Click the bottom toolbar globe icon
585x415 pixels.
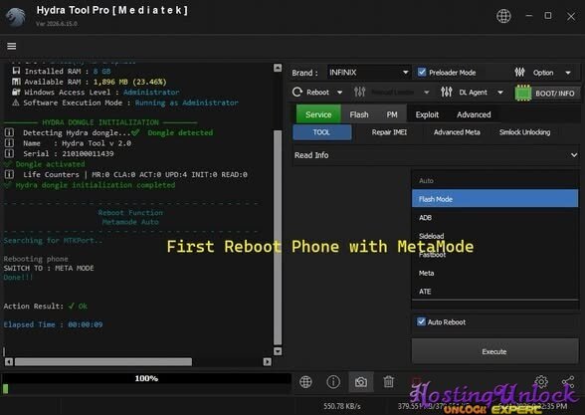pos(305,382)
